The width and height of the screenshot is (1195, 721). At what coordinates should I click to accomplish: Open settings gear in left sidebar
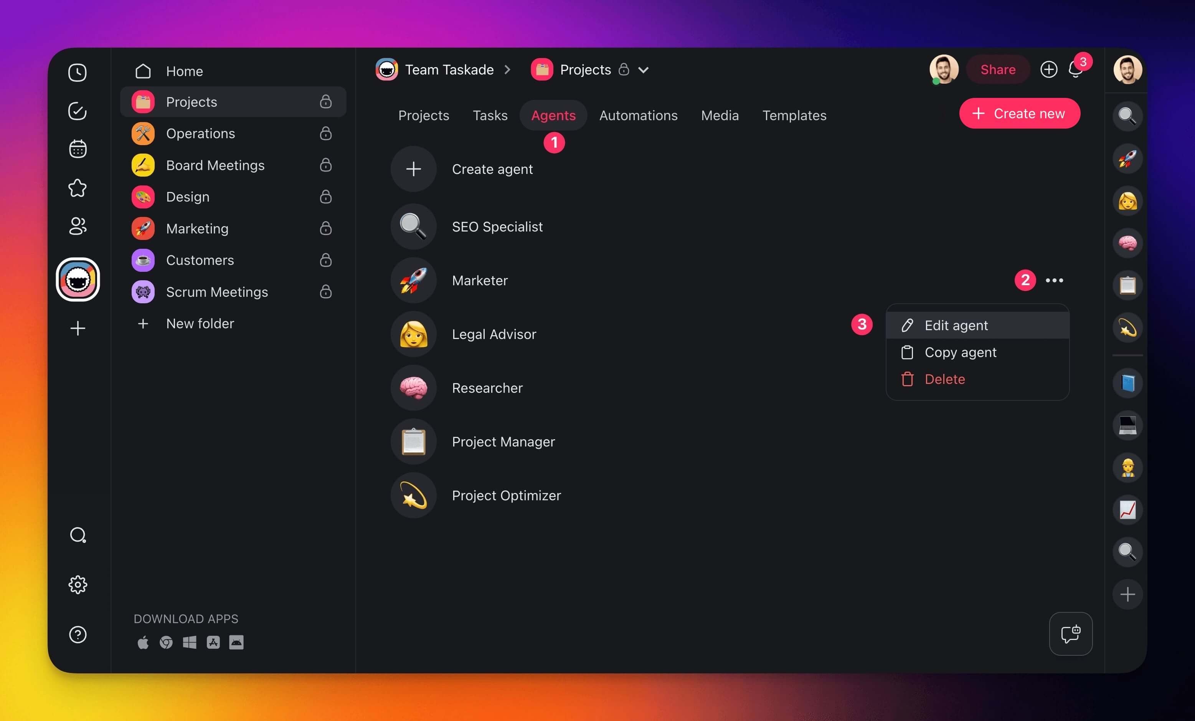coord(78,585)
